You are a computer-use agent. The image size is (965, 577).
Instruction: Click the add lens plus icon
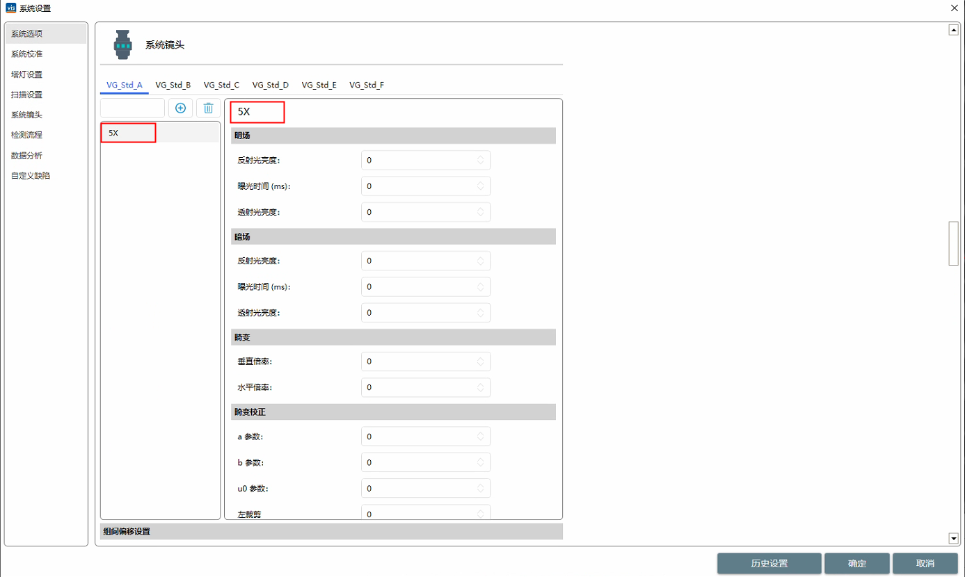pos(180,108)
